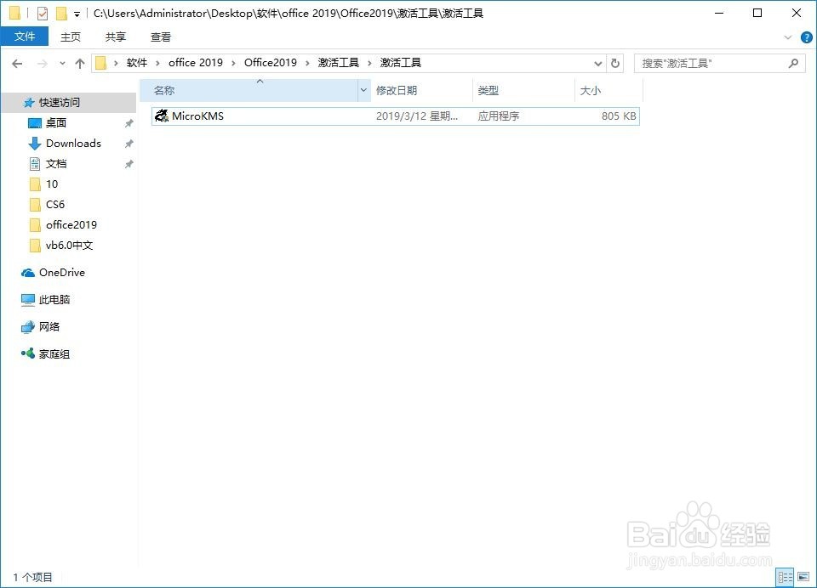Refresh the current folder view
The image size is (817, 588).
[x=614, y=62]
